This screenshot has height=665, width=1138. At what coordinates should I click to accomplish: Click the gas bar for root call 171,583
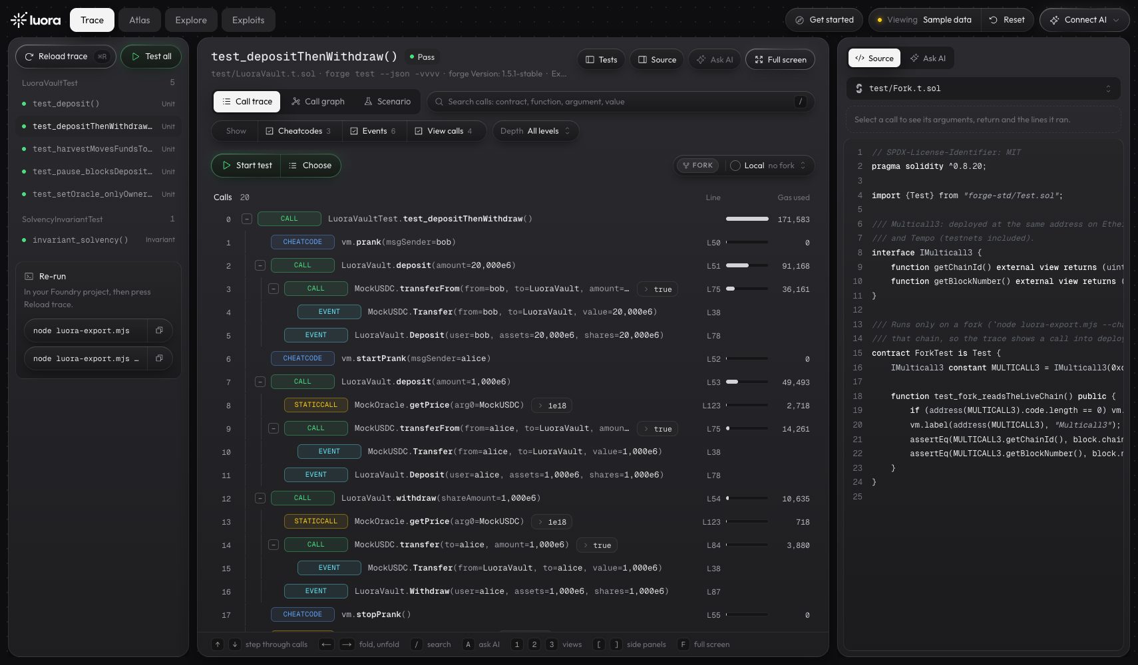tap(747, 219)
